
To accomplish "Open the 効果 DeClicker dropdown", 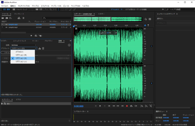I will tap(24, 45).
